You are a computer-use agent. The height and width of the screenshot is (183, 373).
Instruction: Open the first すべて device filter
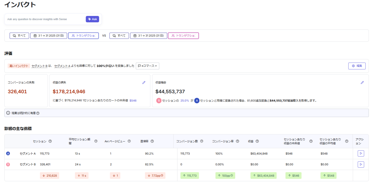coord(19,36)
